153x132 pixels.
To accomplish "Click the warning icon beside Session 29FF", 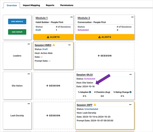I will point(95,105).
